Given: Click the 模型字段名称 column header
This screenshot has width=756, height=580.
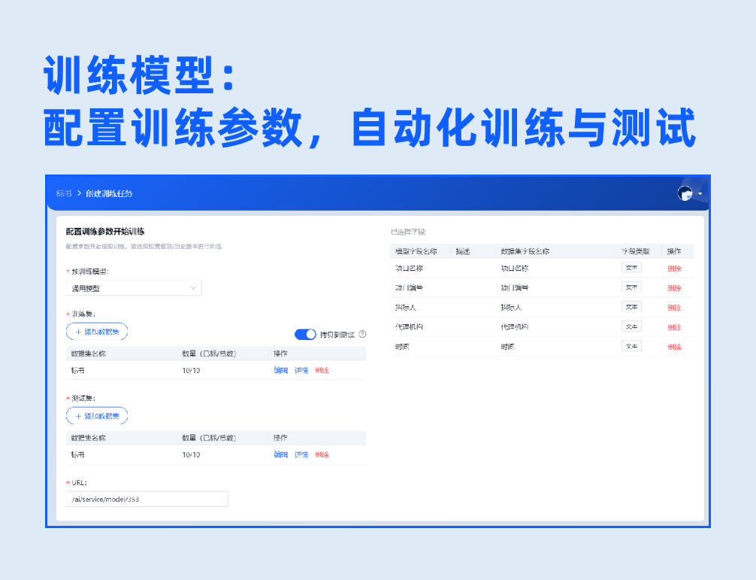Looking at the screenshot, I should coord(416,251).
